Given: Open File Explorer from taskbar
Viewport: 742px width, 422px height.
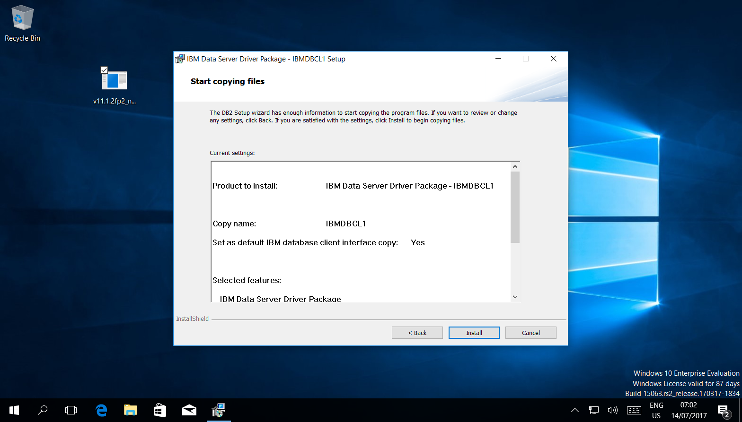Looking at the screenshot, I should 130,410.
